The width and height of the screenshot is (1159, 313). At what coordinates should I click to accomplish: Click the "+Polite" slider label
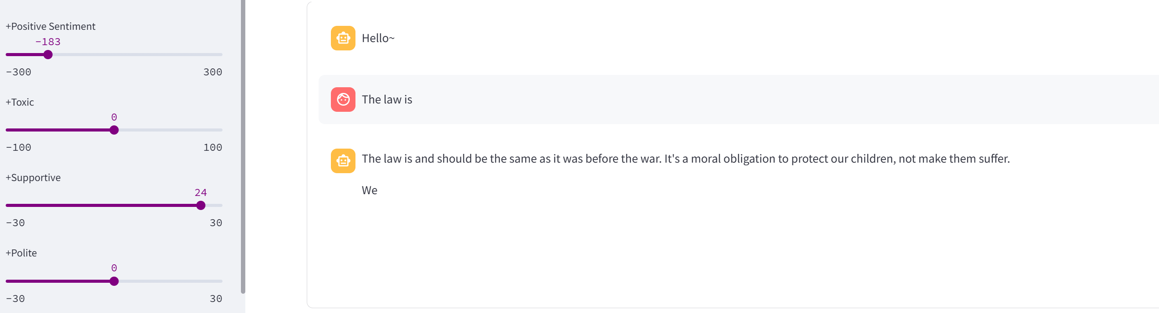pyautogui.click(x=21, y=253)
